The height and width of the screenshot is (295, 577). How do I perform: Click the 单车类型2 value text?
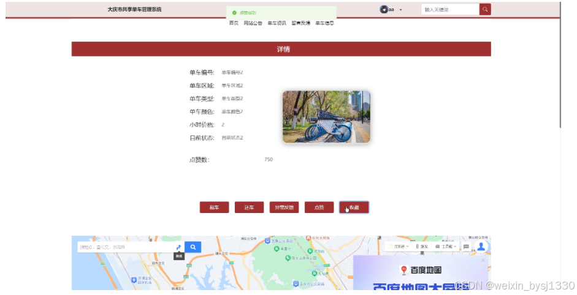pyautogui.click(x=232, y=99)
